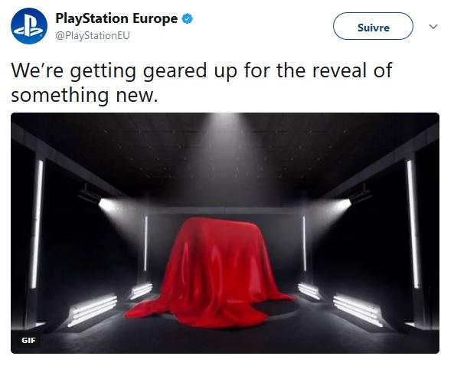Follow the account with the Suivre button
The width and height of the screenshot is (454, 366).
[x=373, y=26]
